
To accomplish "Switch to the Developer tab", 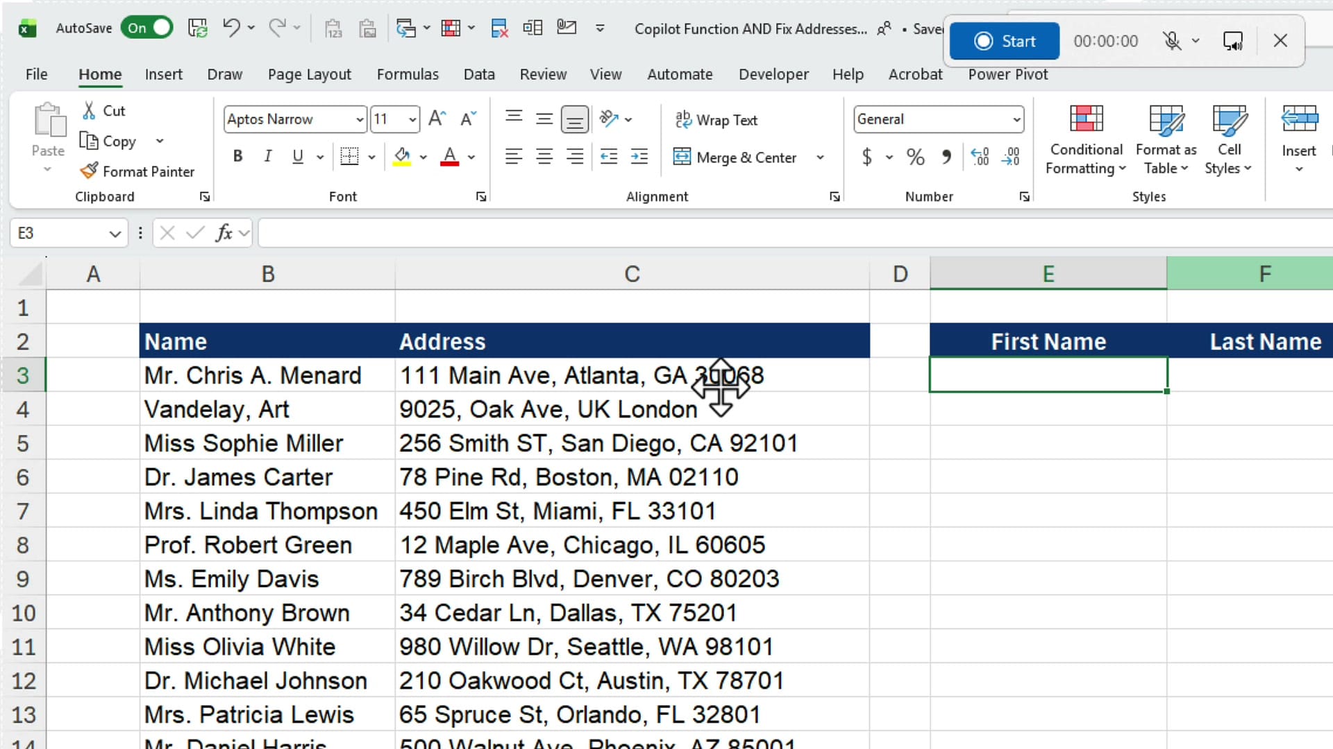I will click(x=773, y=74).
